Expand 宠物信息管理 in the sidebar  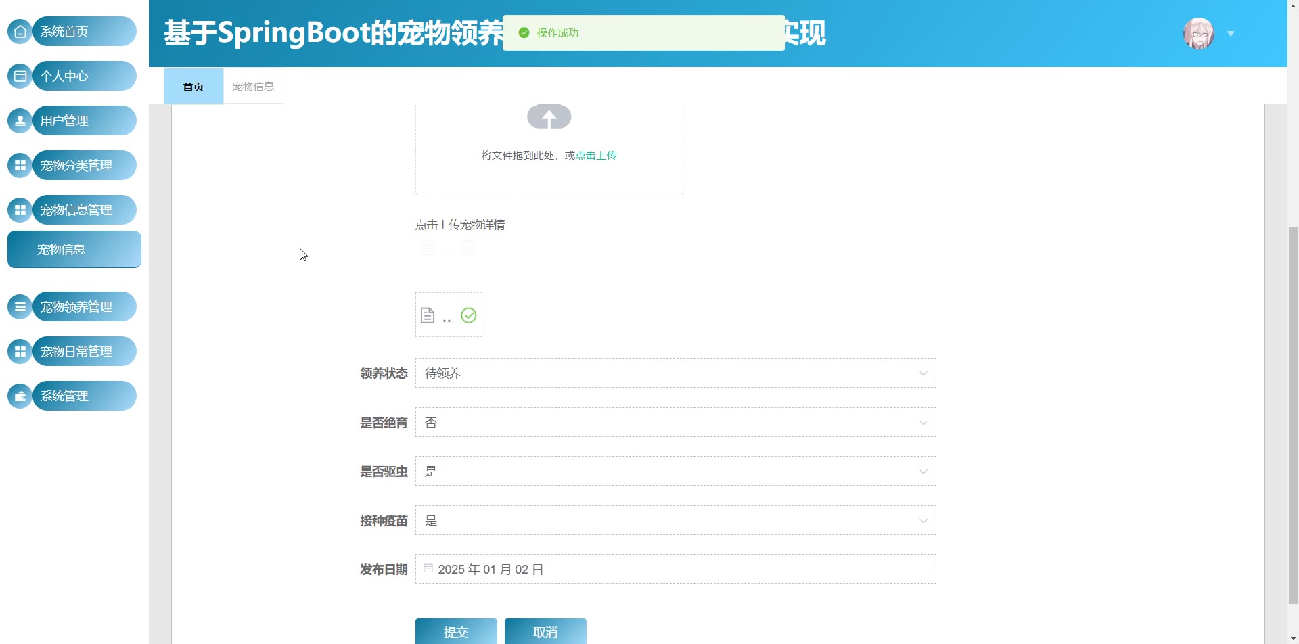(84, 210)
